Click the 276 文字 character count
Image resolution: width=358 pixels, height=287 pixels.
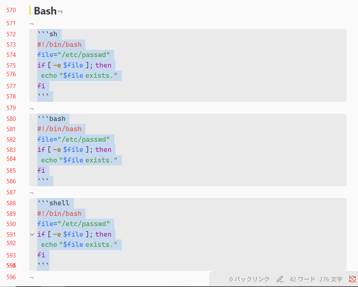click(x=331, y=279)
